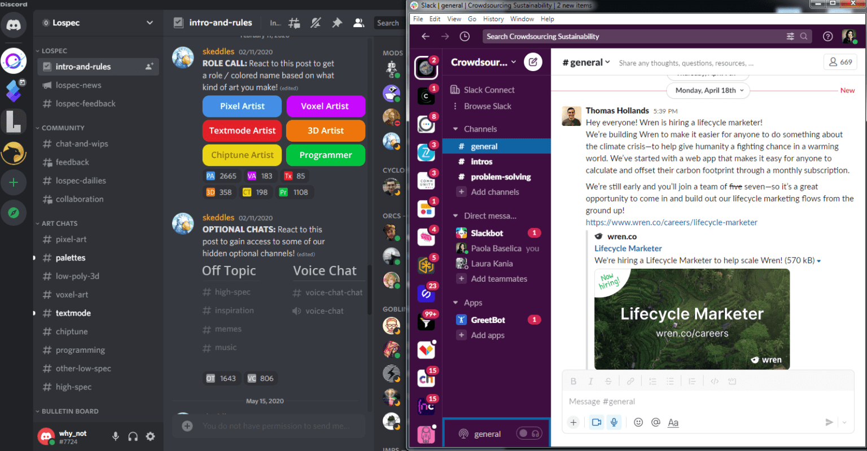The image size is (867, 451).
Task: Open Discord user settings gear
Action: (150, 436)
